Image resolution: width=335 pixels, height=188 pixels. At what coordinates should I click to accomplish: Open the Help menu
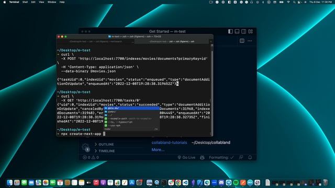coord(62,2)
